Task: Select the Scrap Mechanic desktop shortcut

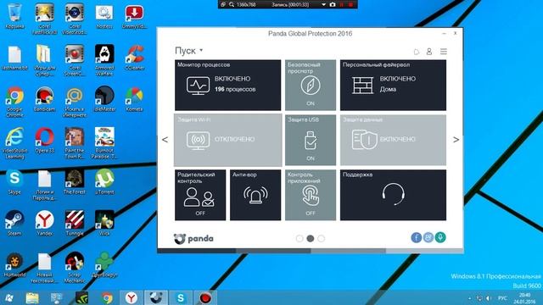Action: click(x=75, y=268)
